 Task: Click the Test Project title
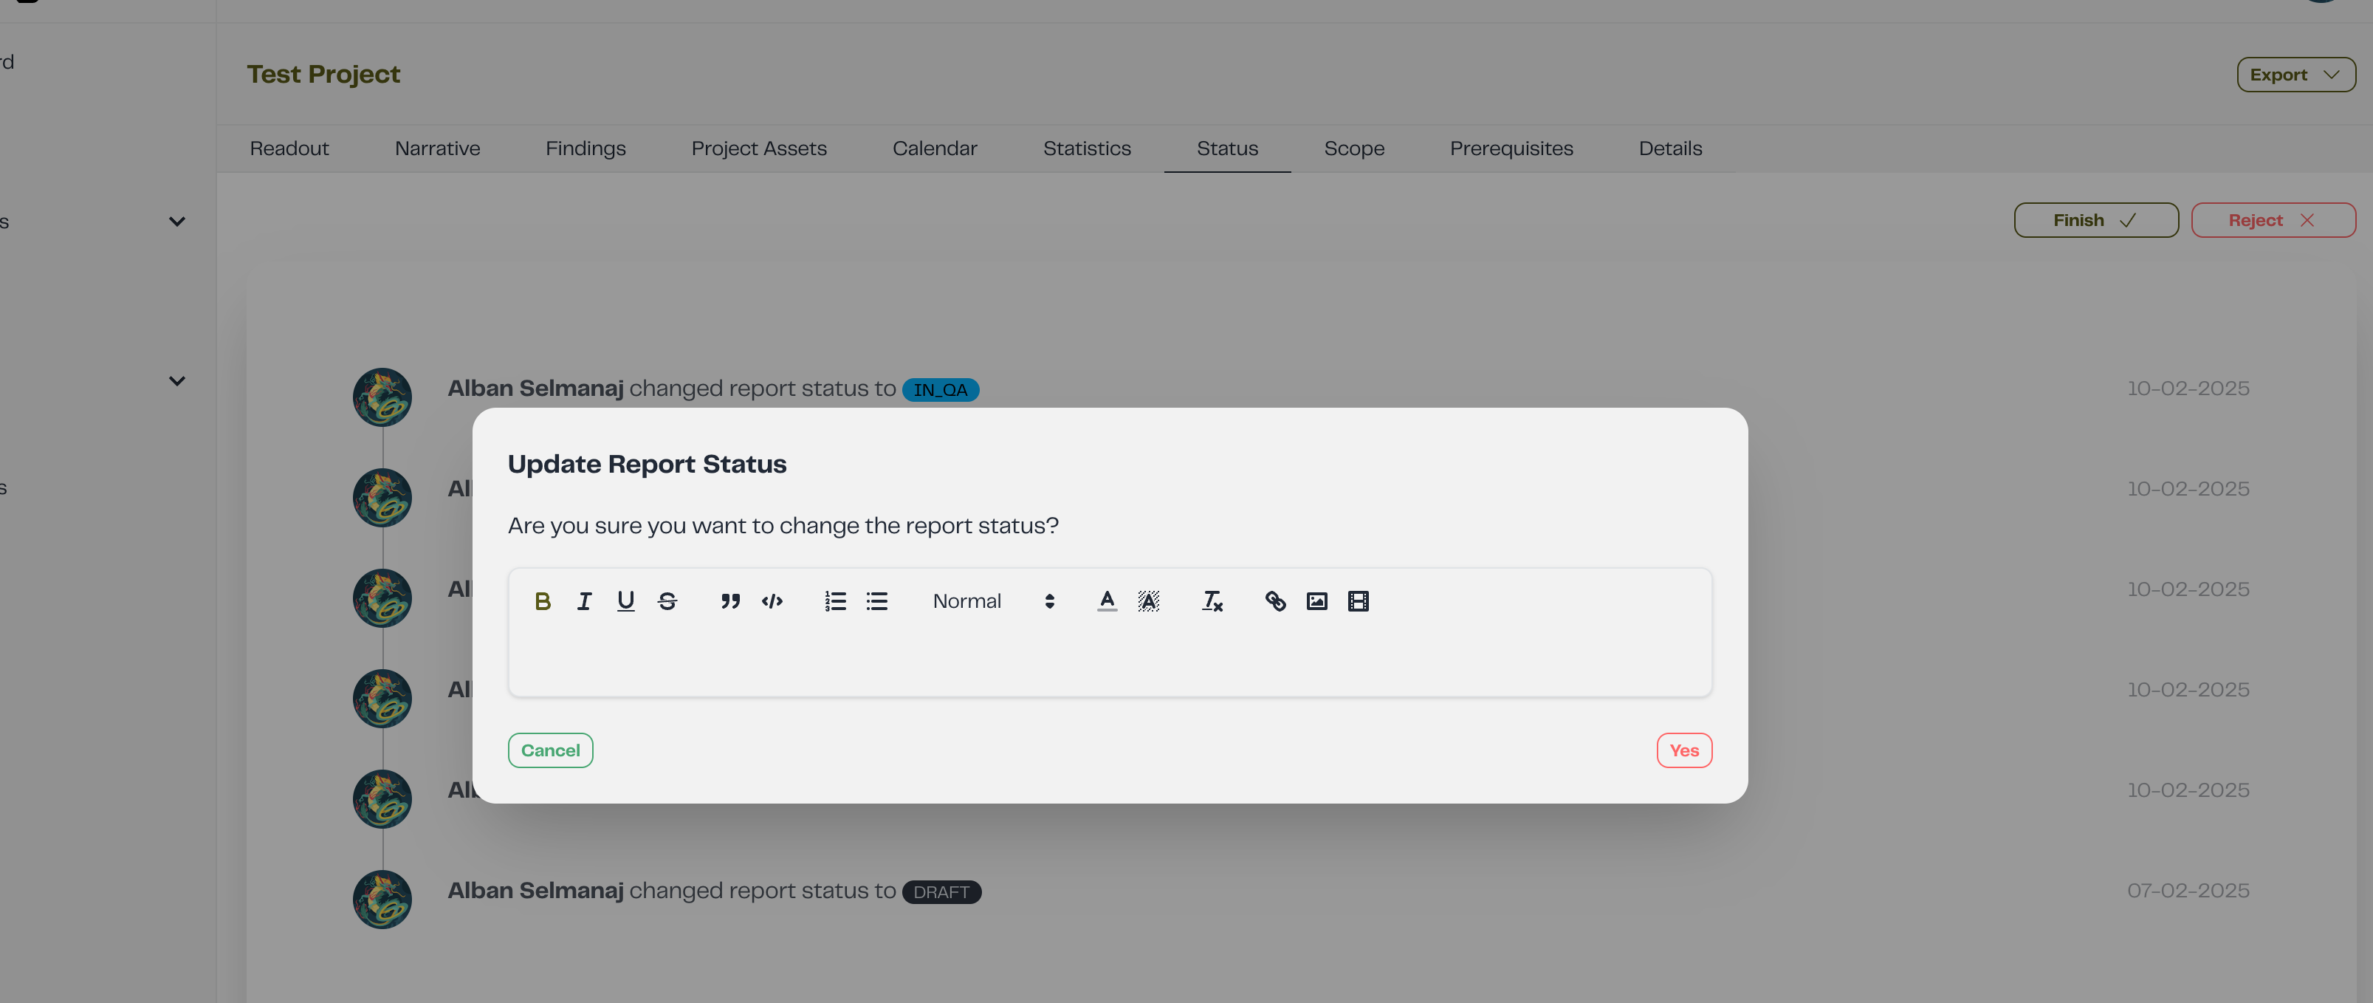point(323,74)
